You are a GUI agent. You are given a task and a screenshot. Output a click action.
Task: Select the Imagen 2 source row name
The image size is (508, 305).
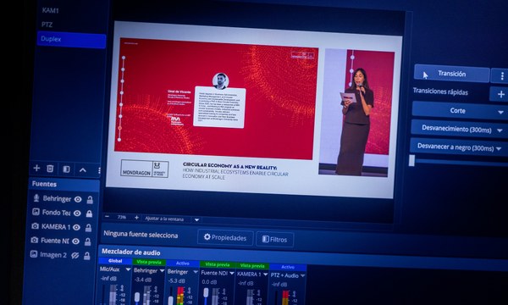[53, 255]
